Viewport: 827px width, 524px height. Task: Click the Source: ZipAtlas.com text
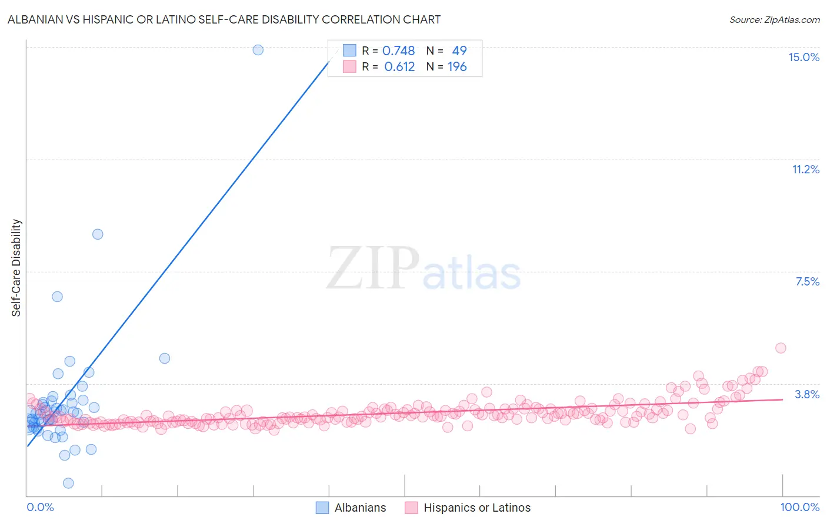(x=775, y=19)
